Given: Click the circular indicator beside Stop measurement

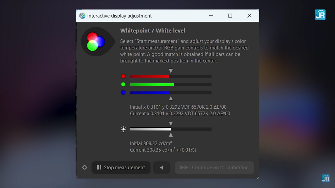Looking at the screenshot, I should (x=85, y=168).
